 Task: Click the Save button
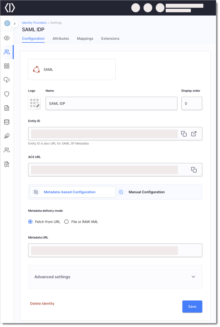tap(192, 306)
